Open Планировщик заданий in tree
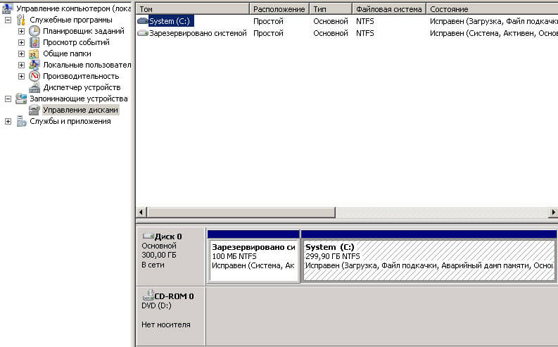The width and height of the screenshot is (558, 347). (84, 31)
